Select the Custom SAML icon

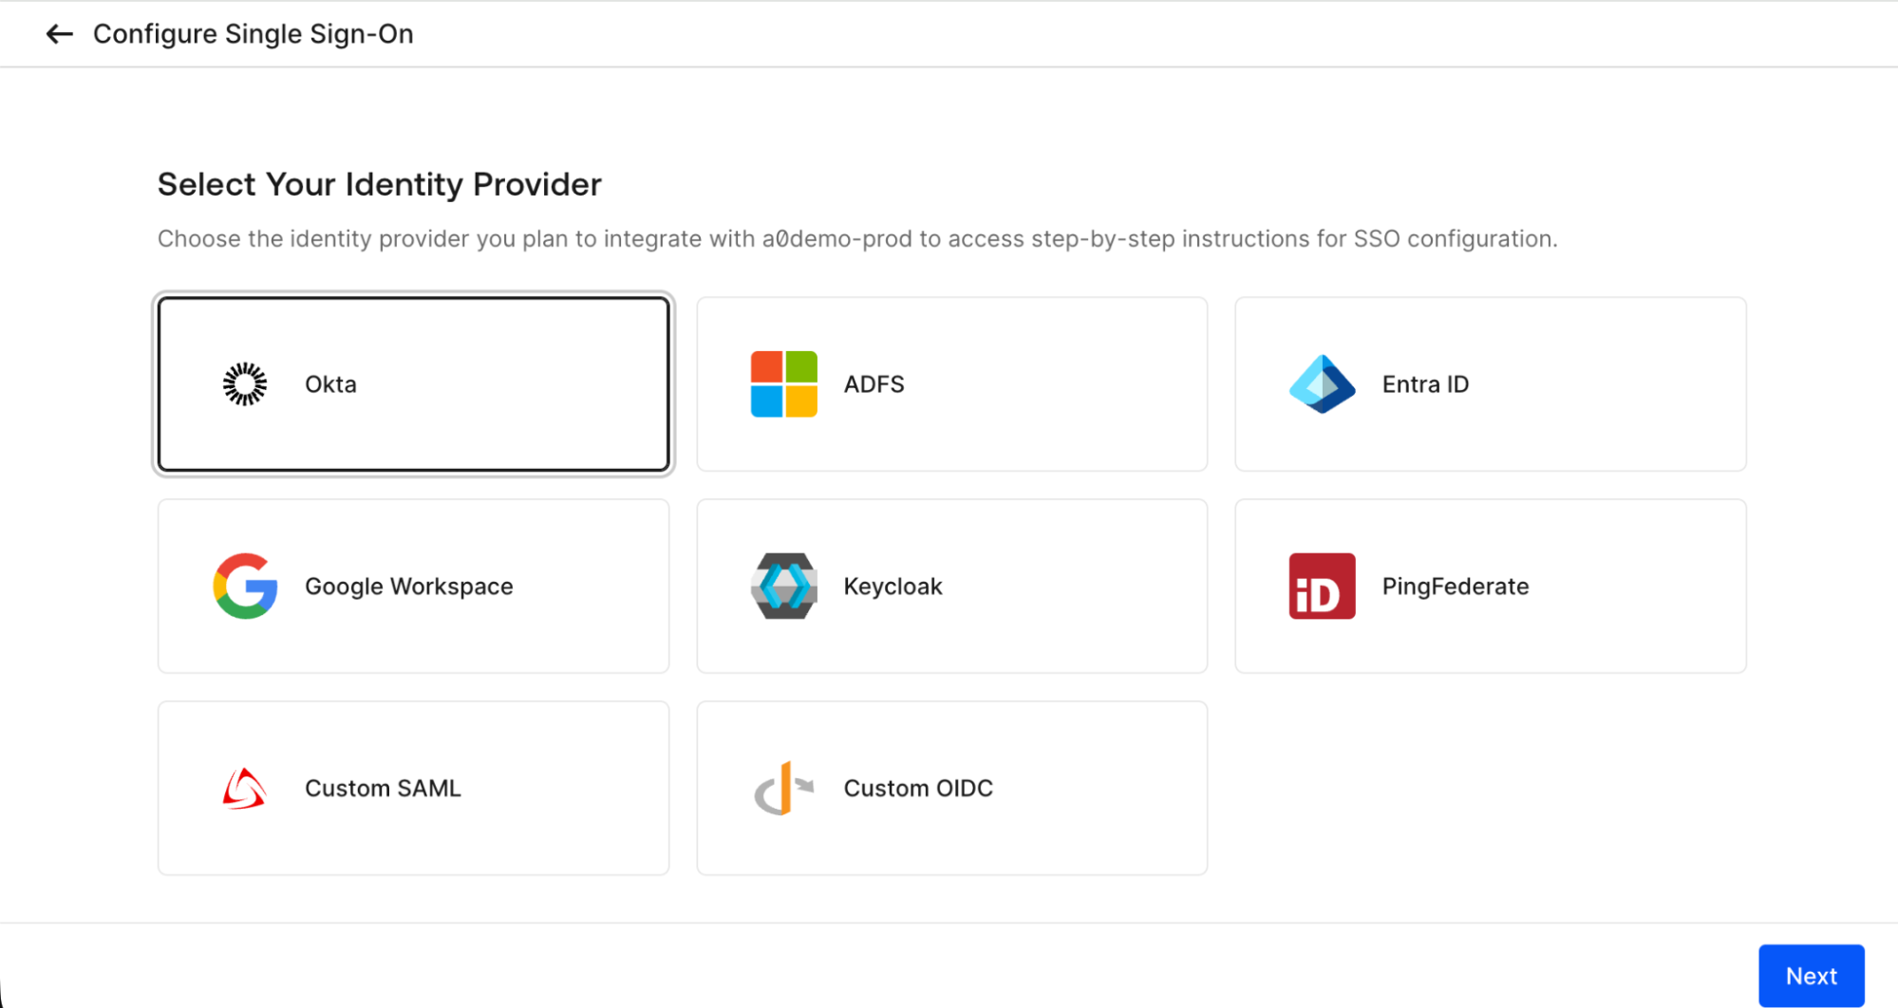pyautogui.click(x=245, y=788)
